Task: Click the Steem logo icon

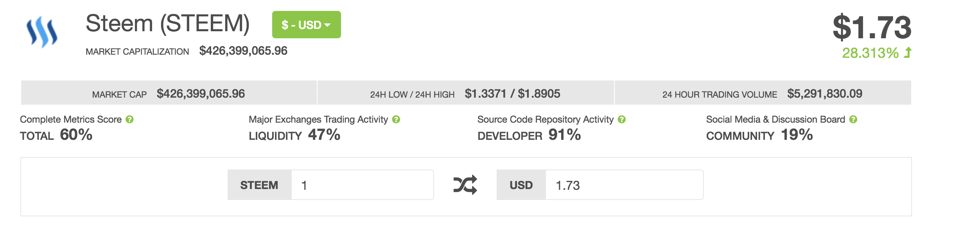Action: pyautogui.click(x=42, y=32)
